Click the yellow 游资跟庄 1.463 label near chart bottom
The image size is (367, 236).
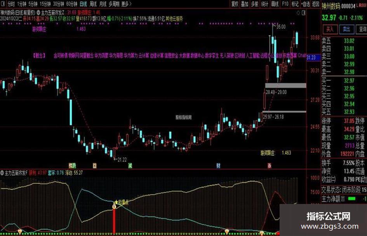point(275,153)
